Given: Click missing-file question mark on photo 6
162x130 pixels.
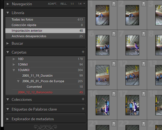Looking at the screenshot, I should [x=114, y=34].
